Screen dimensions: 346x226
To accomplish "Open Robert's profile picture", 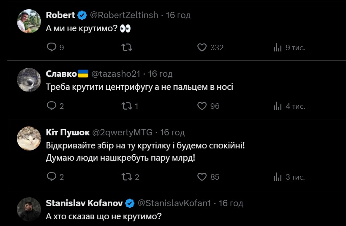I will 29,21.
